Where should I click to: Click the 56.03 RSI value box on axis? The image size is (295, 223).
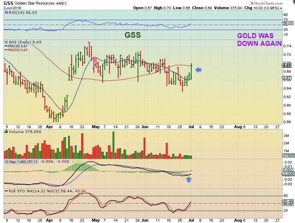click(x=288, y=23)
